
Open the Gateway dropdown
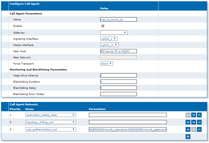pos(114,33)
